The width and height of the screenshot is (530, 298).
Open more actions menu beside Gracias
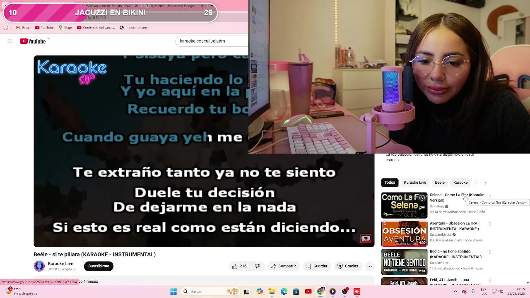[x=370, y=266]
